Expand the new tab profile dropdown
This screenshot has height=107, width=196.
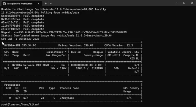click(x=51, y=4)
